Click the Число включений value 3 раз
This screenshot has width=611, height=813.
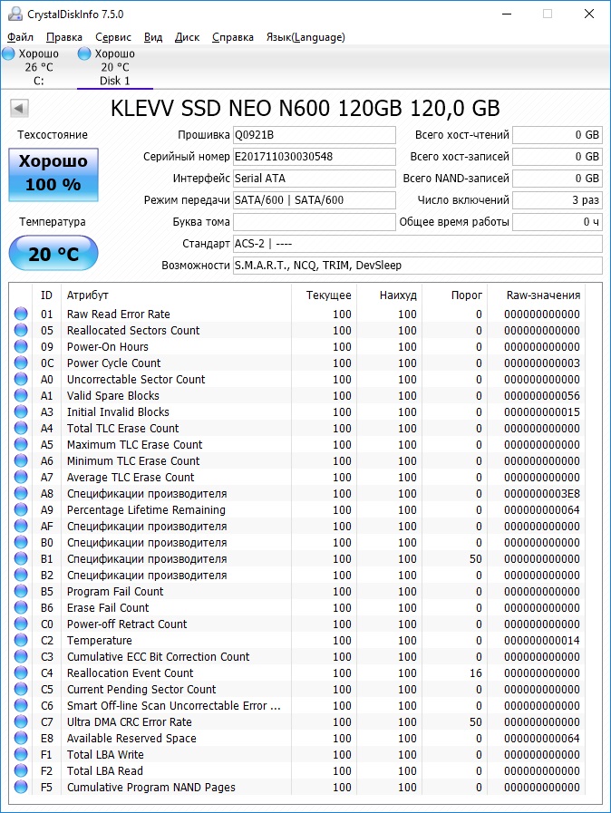coord(557,200)
